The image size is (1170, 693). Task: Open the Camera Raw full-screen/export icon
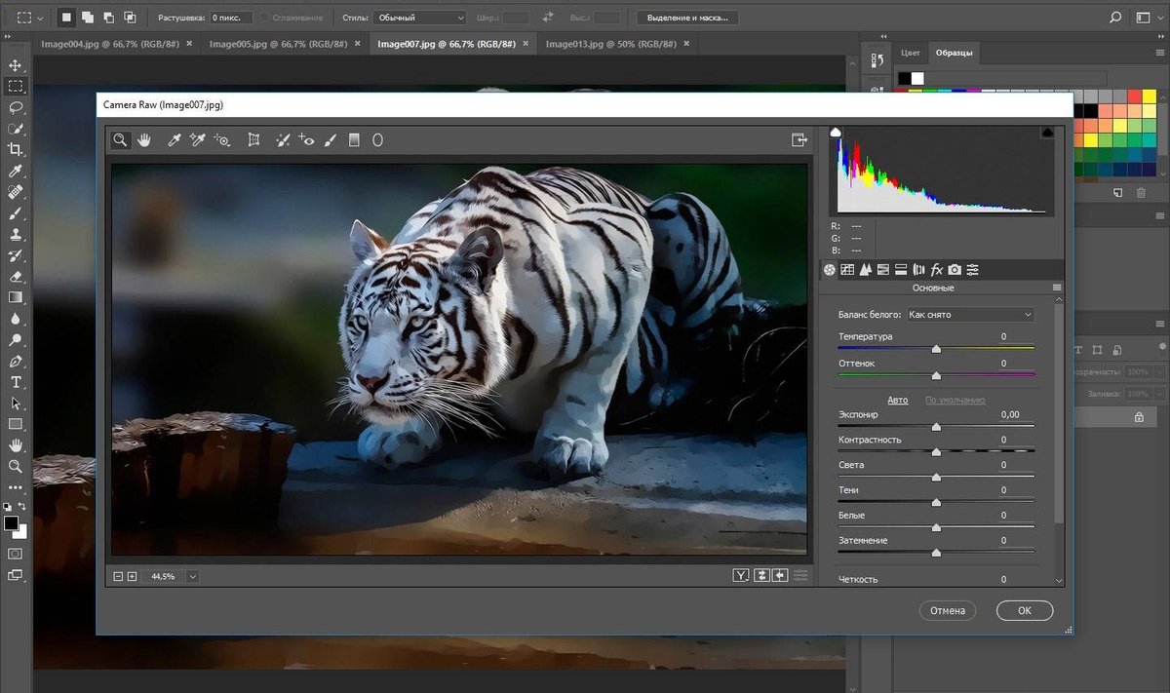pos(799,140)
